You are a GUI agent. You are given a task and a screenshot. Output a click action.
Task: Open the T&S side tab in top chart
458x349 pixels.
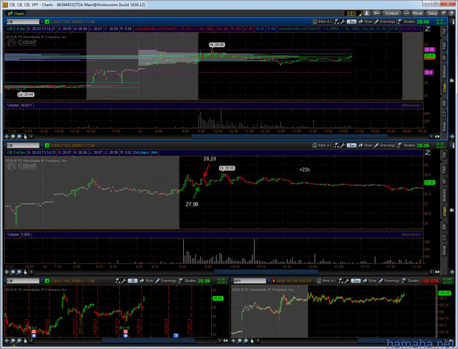point(444,46)
